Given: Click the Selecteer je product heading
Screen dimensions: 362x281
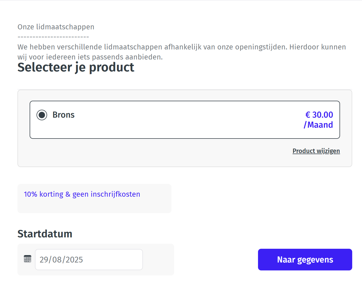Looking at the screenshot, I should pyautogui.click(x=76, y=67).
